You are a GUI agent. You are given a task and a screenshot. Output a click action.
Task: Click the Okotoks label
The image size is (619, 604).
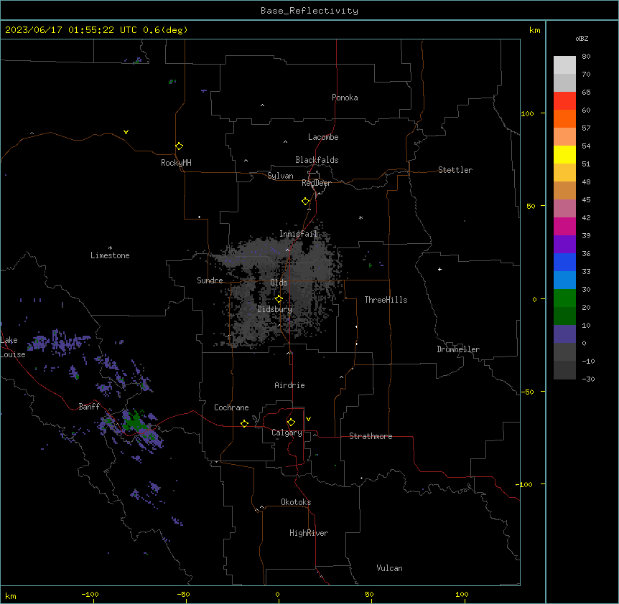pos(296,502)
